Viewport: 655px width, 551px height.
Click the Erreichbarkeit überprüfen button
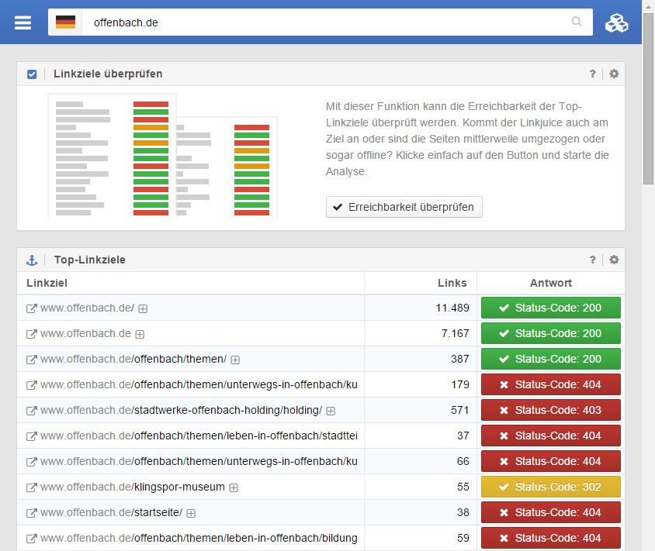click(x=404, y=207)
